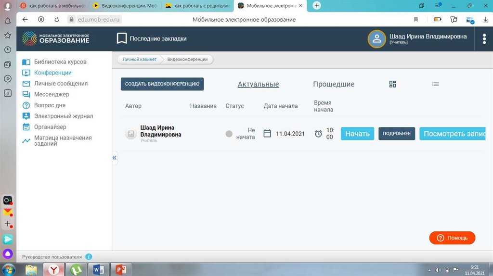
Task: Click the alarm clock icon next to 10:00
Action: [x=318, y=134]
